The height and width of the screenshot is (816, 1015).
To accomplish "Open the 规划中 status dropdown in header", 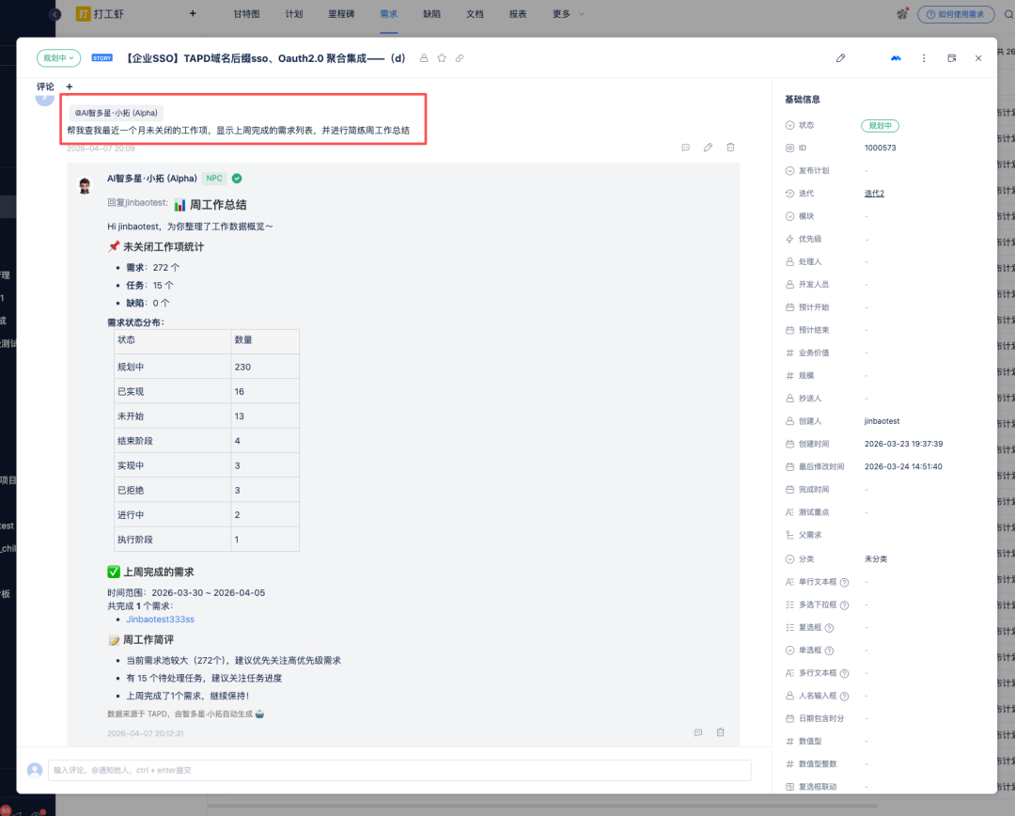I will pyautogui.click(x=58, y=58).
